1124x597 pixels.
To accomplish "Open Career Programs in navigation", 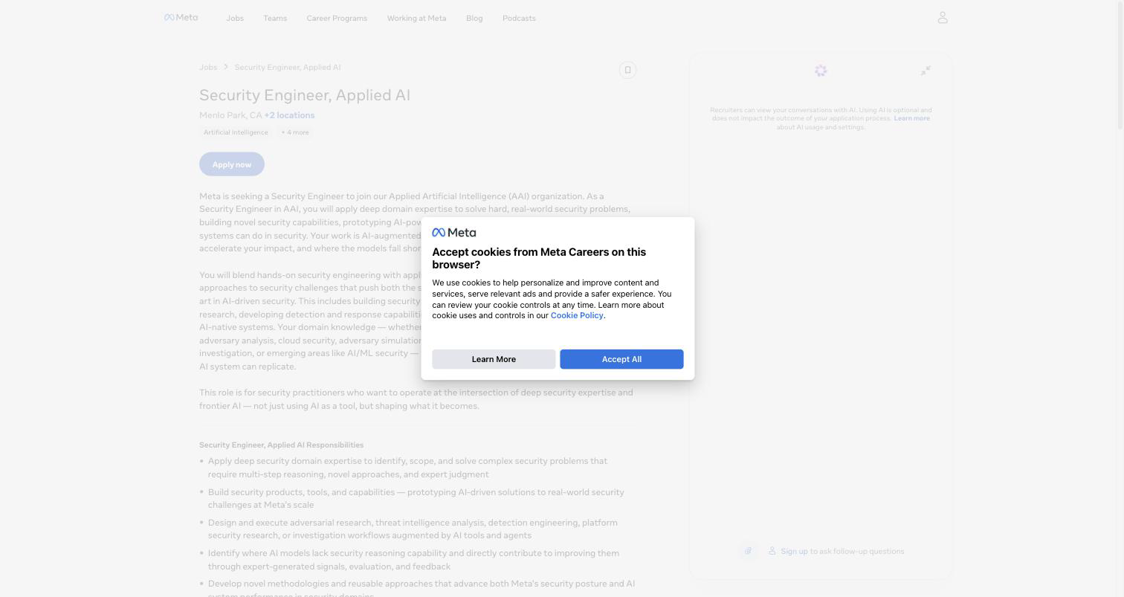I will coord(337,18).
